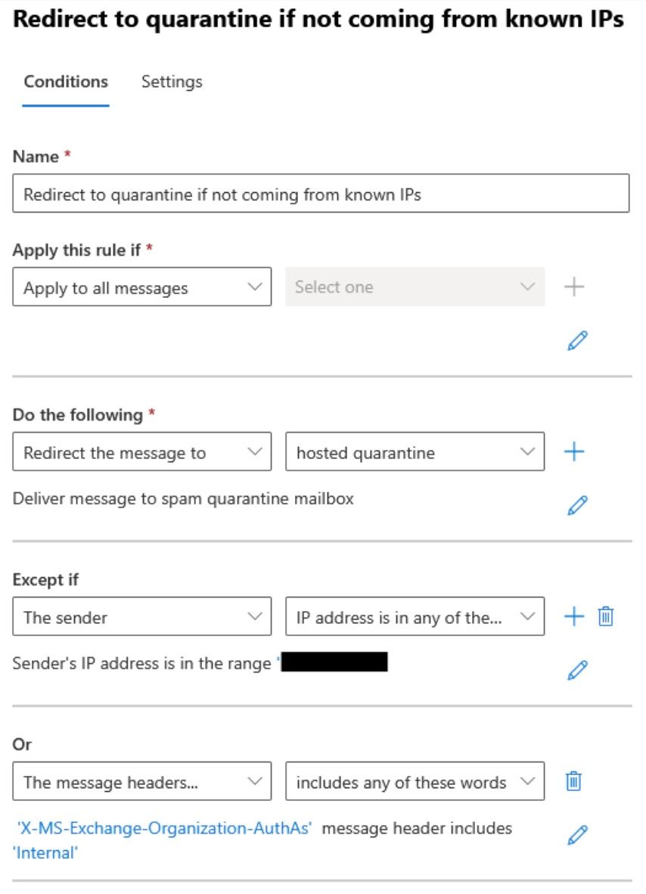
Task: Click the rule Name input field
Action: 321,194
